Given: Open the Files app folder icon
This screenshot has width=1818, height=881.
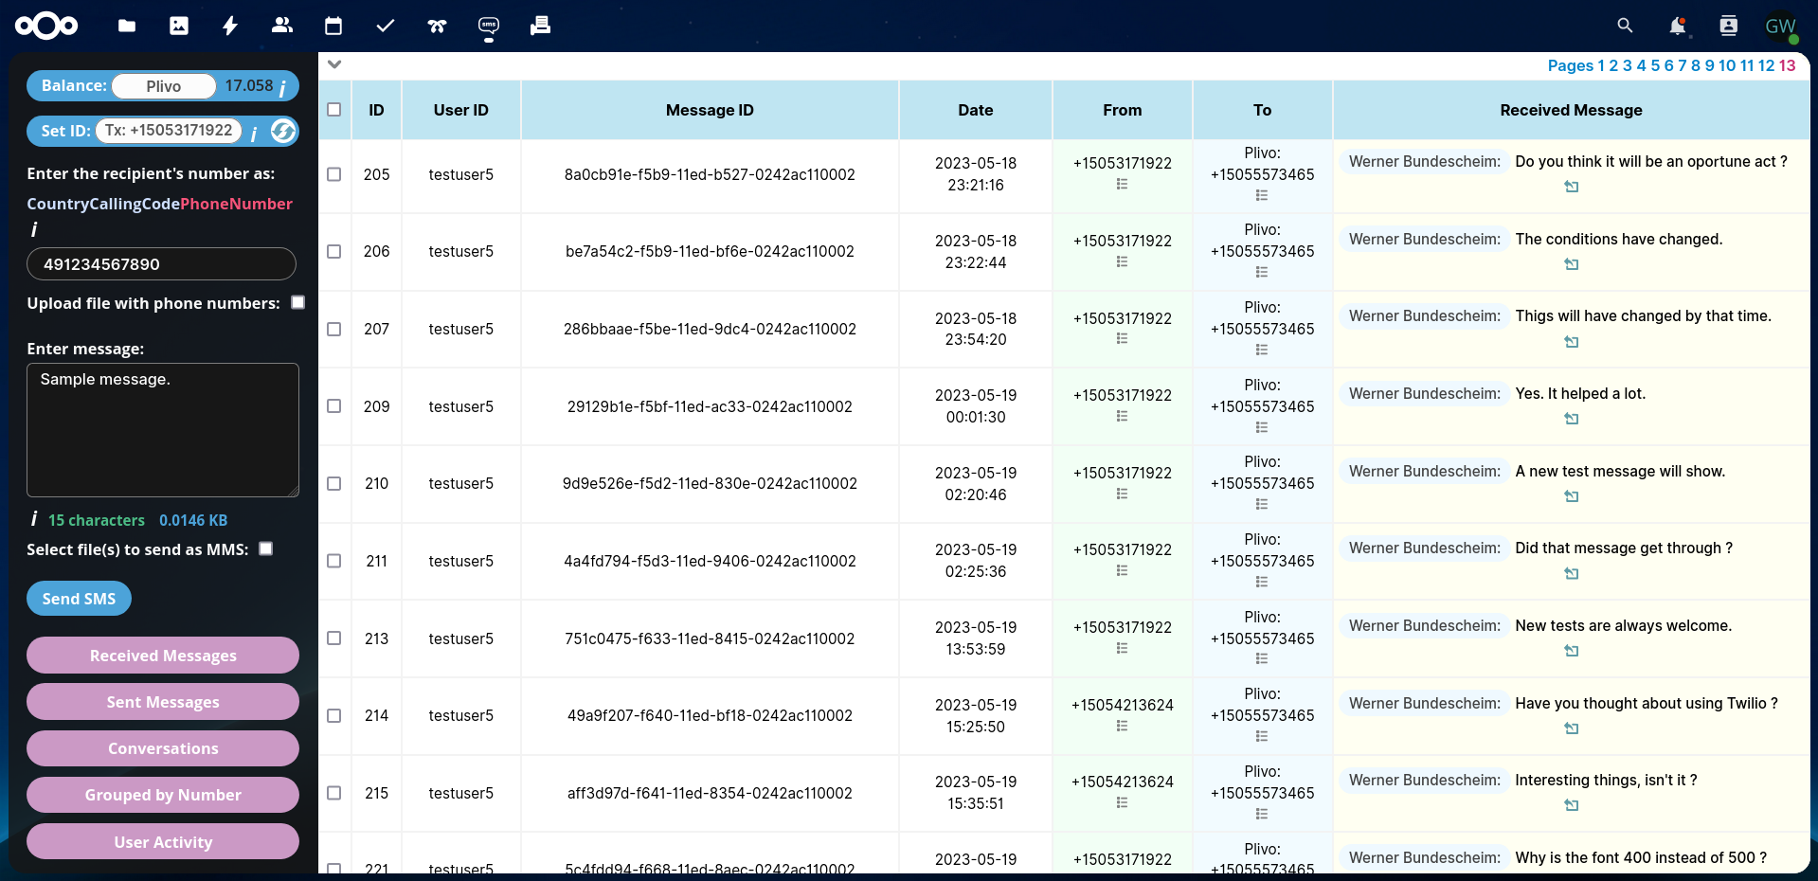Looking at the screenshot, I should pyautogui.click(x=127, y=26).
